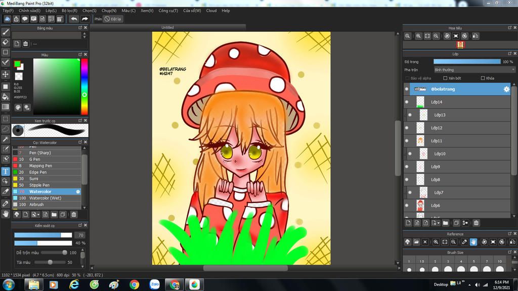Click the navigator canvas thumbnail

tap(460, 45)
